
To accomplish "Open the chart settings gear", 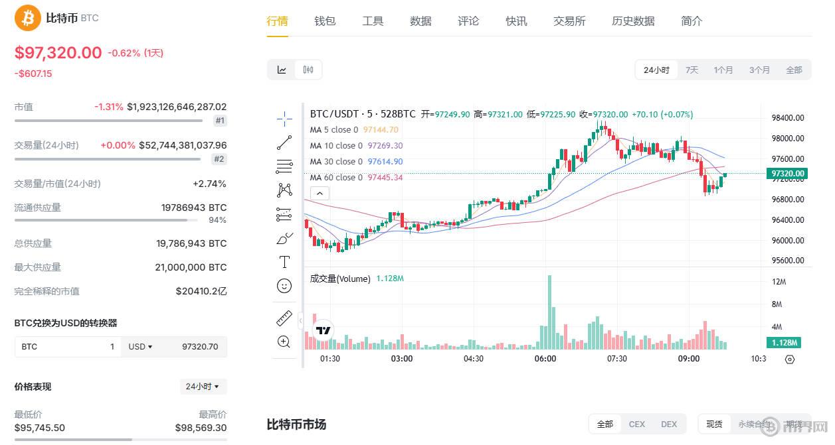I will 789,359.
